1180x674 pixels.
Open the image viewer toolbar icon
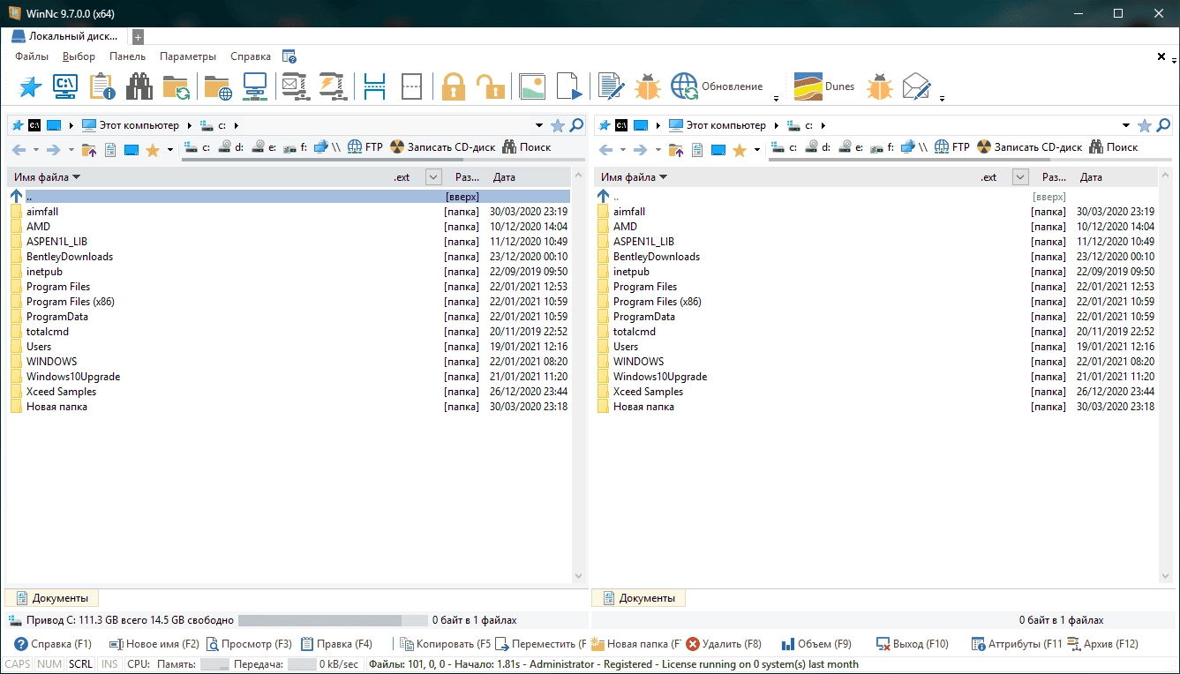coord(532,86)
